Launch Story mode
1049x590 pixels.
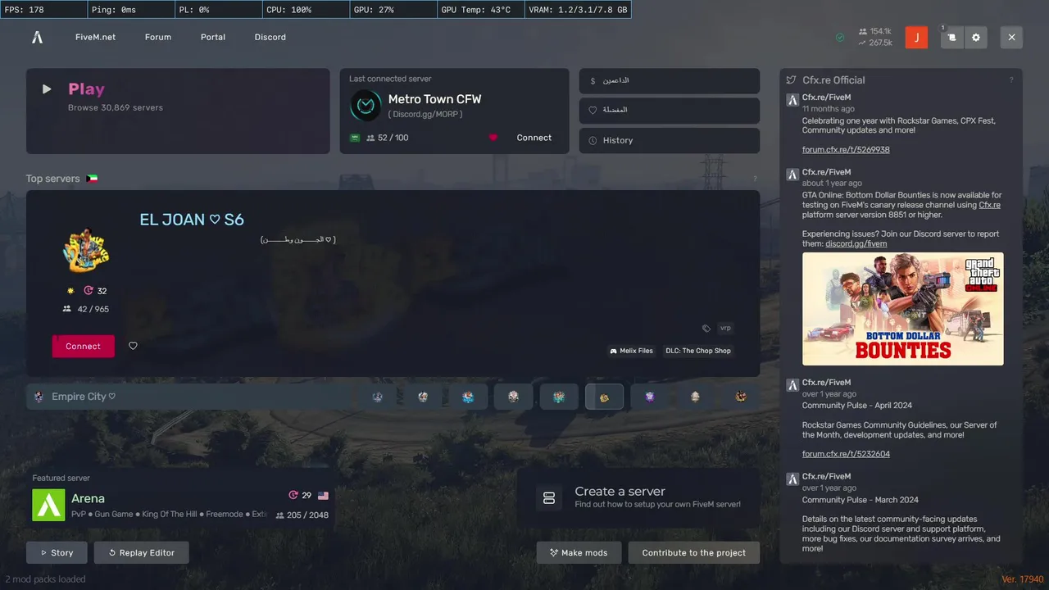(57, 552)
